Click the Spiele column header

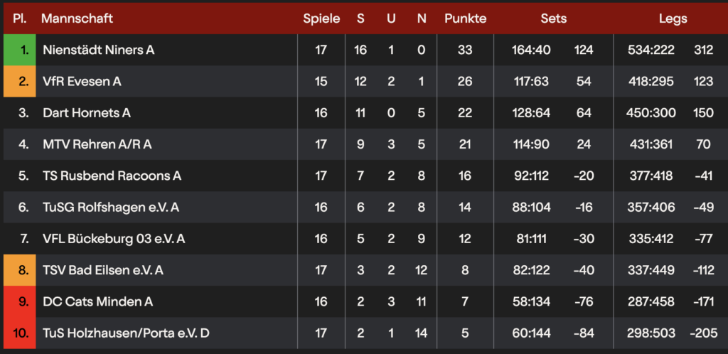click(x=321, y=18)
